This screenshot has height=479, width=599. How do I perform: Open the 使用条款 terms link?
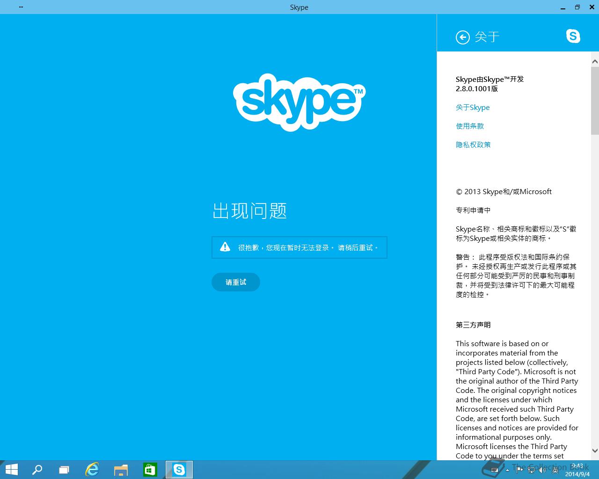pos(470,126)
